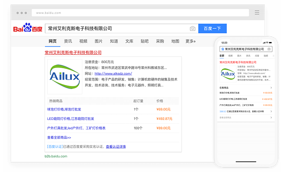The height and width of the screenshot is (173, 288).
Task: Switch to the 采购 tab
Action: [160, 41]
